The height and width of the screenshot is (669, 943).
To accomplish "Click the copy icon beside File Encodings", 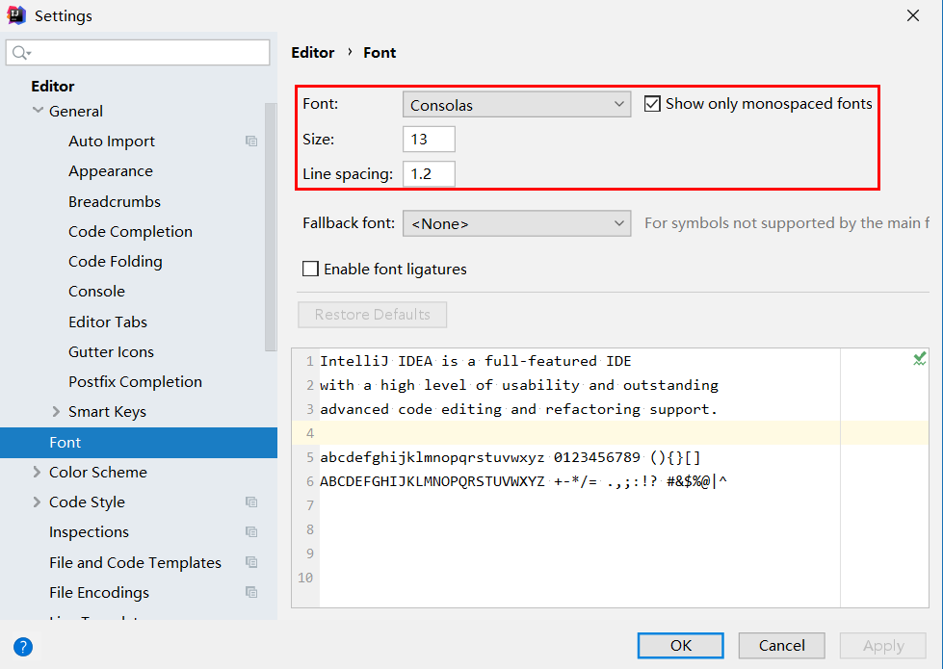I will (251, 593).
